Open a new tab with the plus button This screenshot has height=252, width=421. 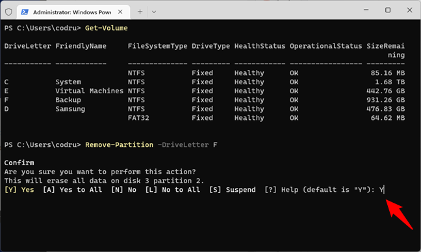pyautogui.click(x=140, y=12)
